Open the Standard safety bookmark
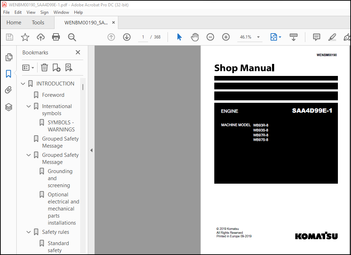The width and height of the screenshot is (351, 255). (x=58, y=247)
